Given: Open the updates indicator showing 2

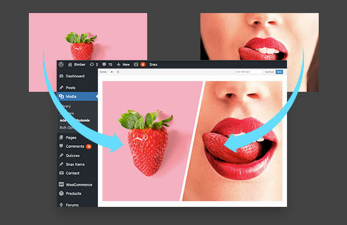Looking at the screenshot, I should tap(93, 65).
